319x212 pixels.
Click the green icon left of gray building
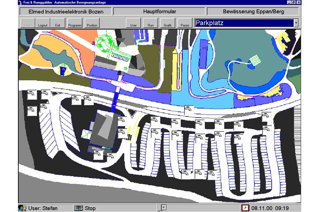(86, 134)
